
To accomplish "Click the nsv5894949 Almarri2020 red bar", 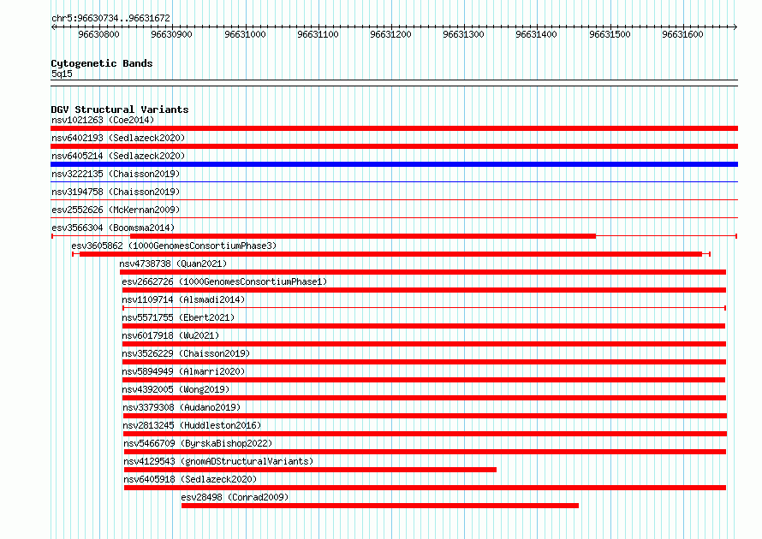I will coord(424,380).
